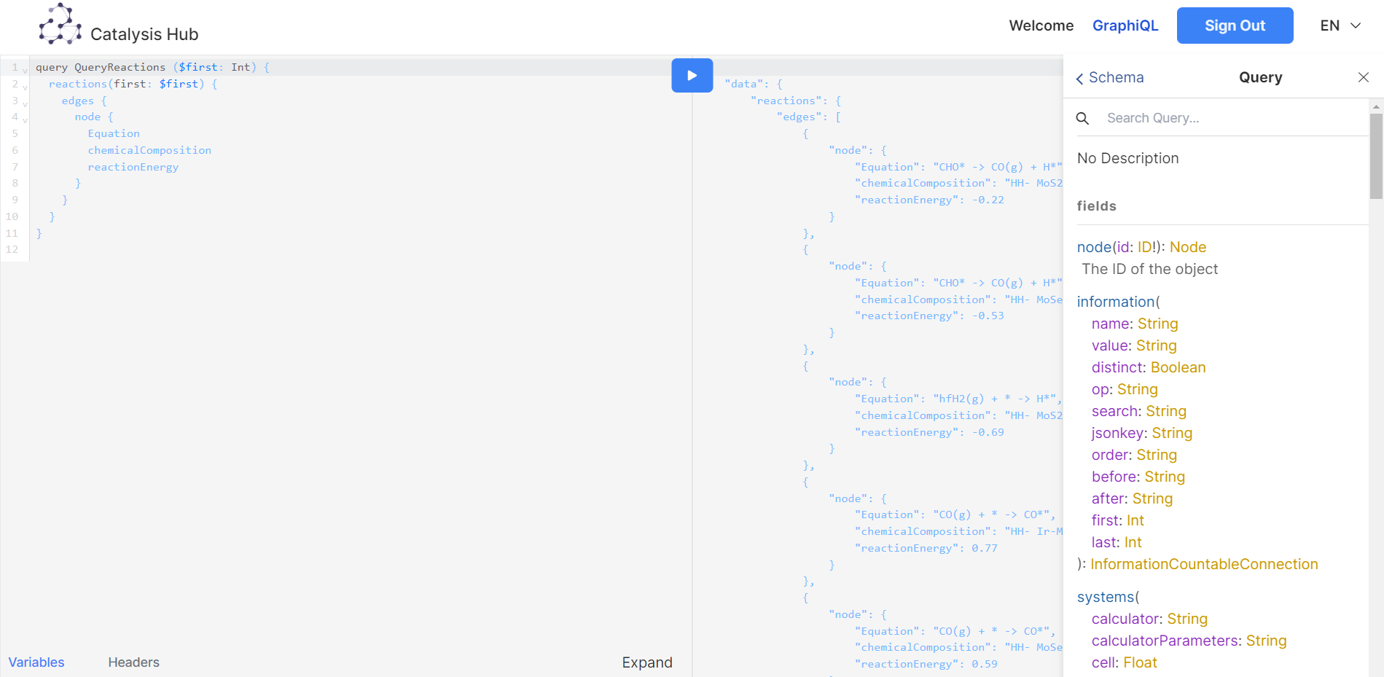Click the Catalysis Hub logo icon
Screen dimensions: 1384x677
60,25
